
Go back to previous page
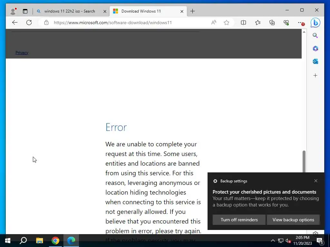click(15, 23)
